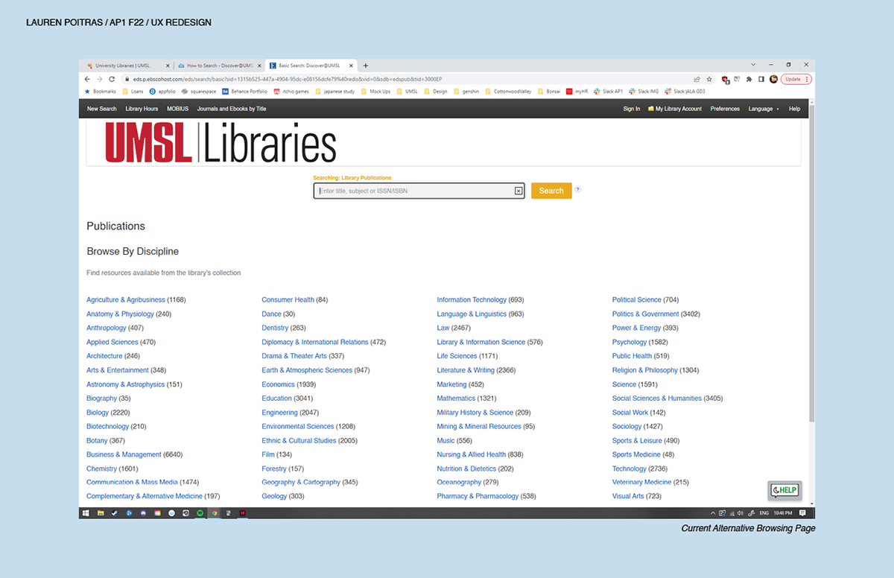Open Library Hours menu item
The width and height of the screenshot is (894, 578).
142,109
